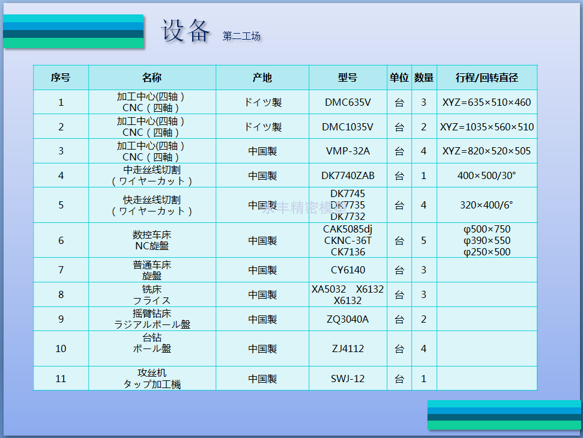Image resolution: width=583 pixels, height=438 pixels.
Task: Click the DMC1035V model cell
Action: (x=347, y=126)
